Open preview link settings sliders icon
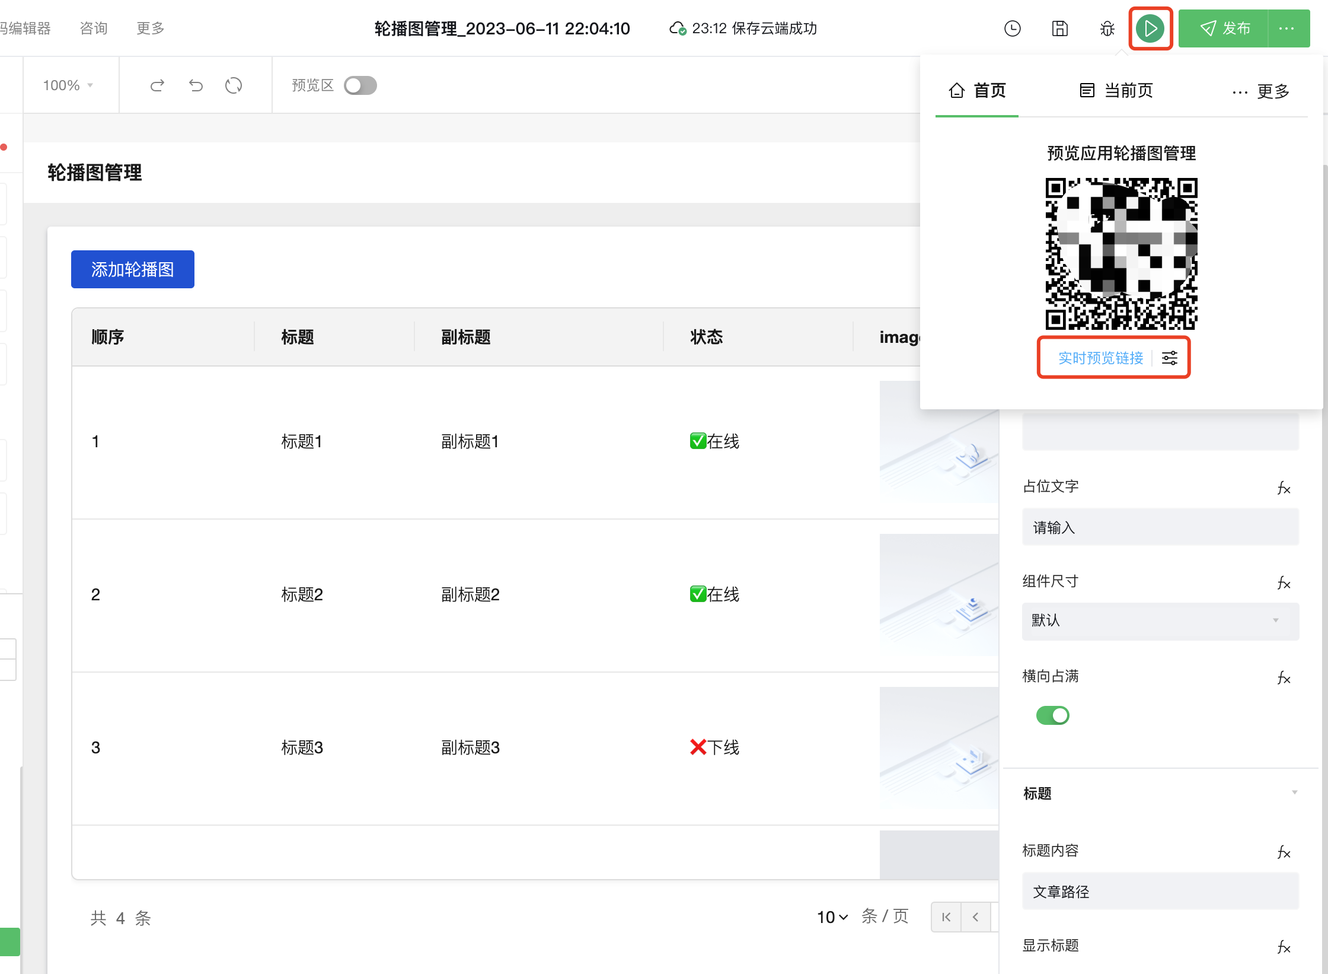Screen dimensions: 1328x974 click(x=1170, y=358)
